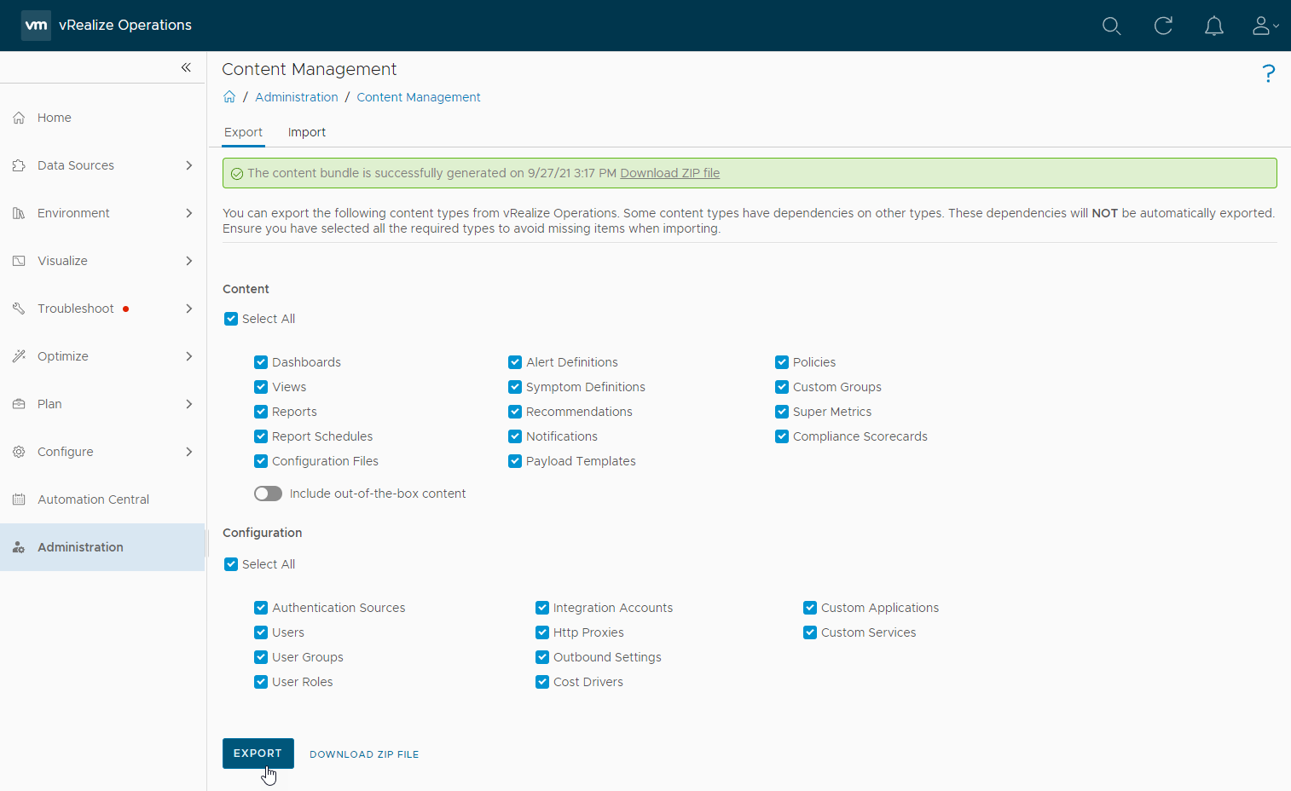Uncheck the Views checkbox

tap(261, 387)
